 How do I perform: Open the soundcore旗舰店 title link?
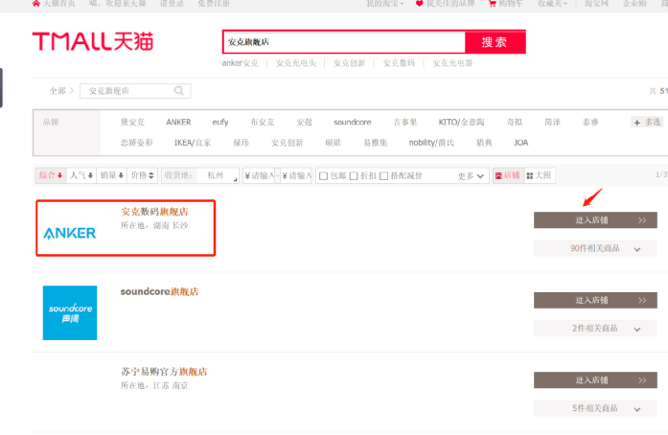pyautogui.click(x=160, y=292)
